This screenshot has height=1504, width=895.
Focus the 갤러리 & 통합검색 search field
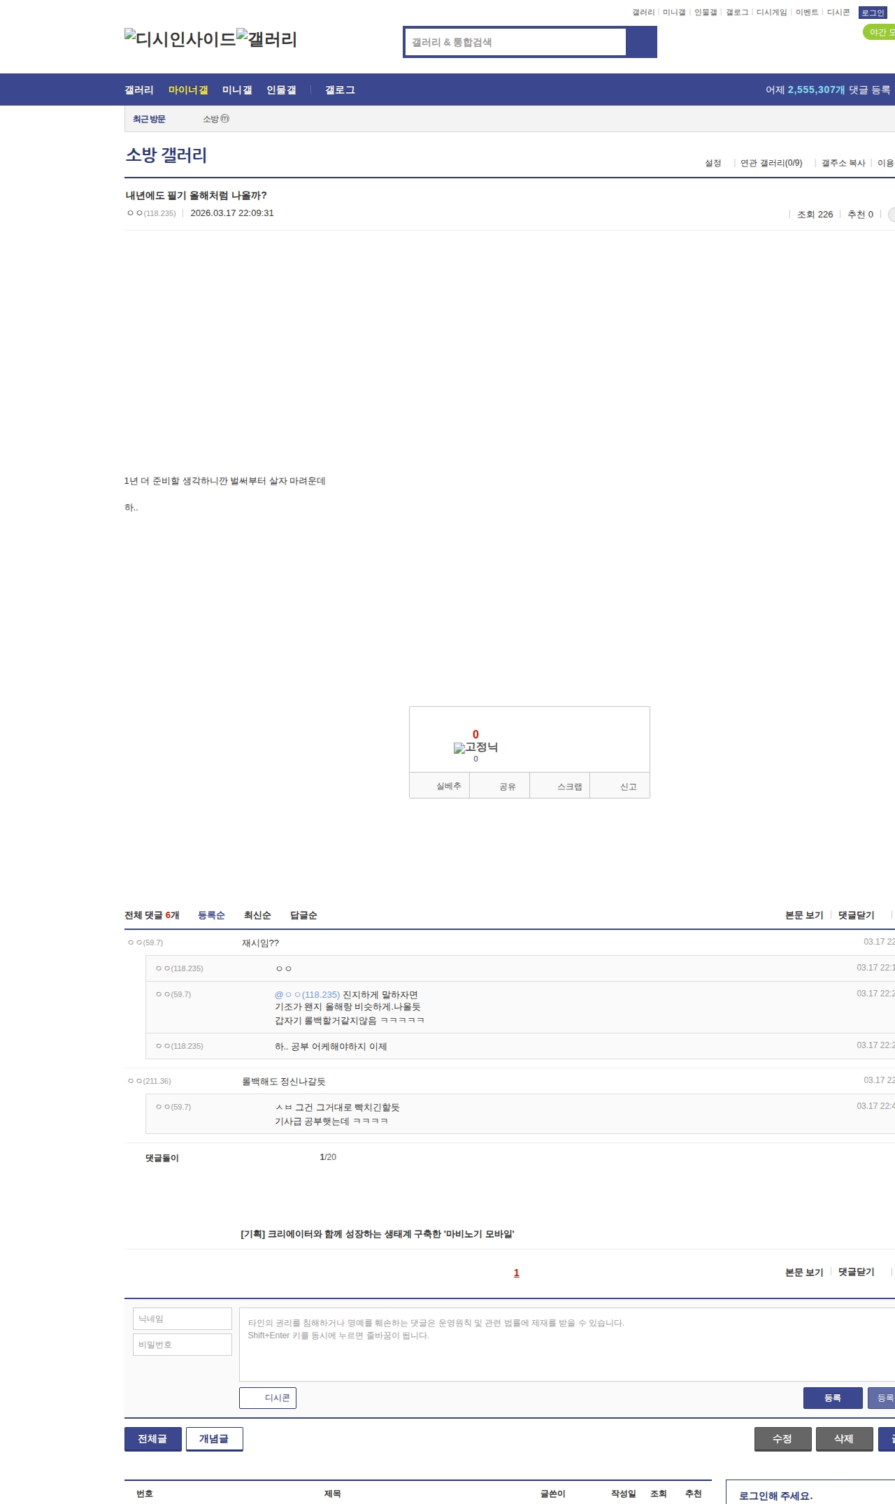515,42
